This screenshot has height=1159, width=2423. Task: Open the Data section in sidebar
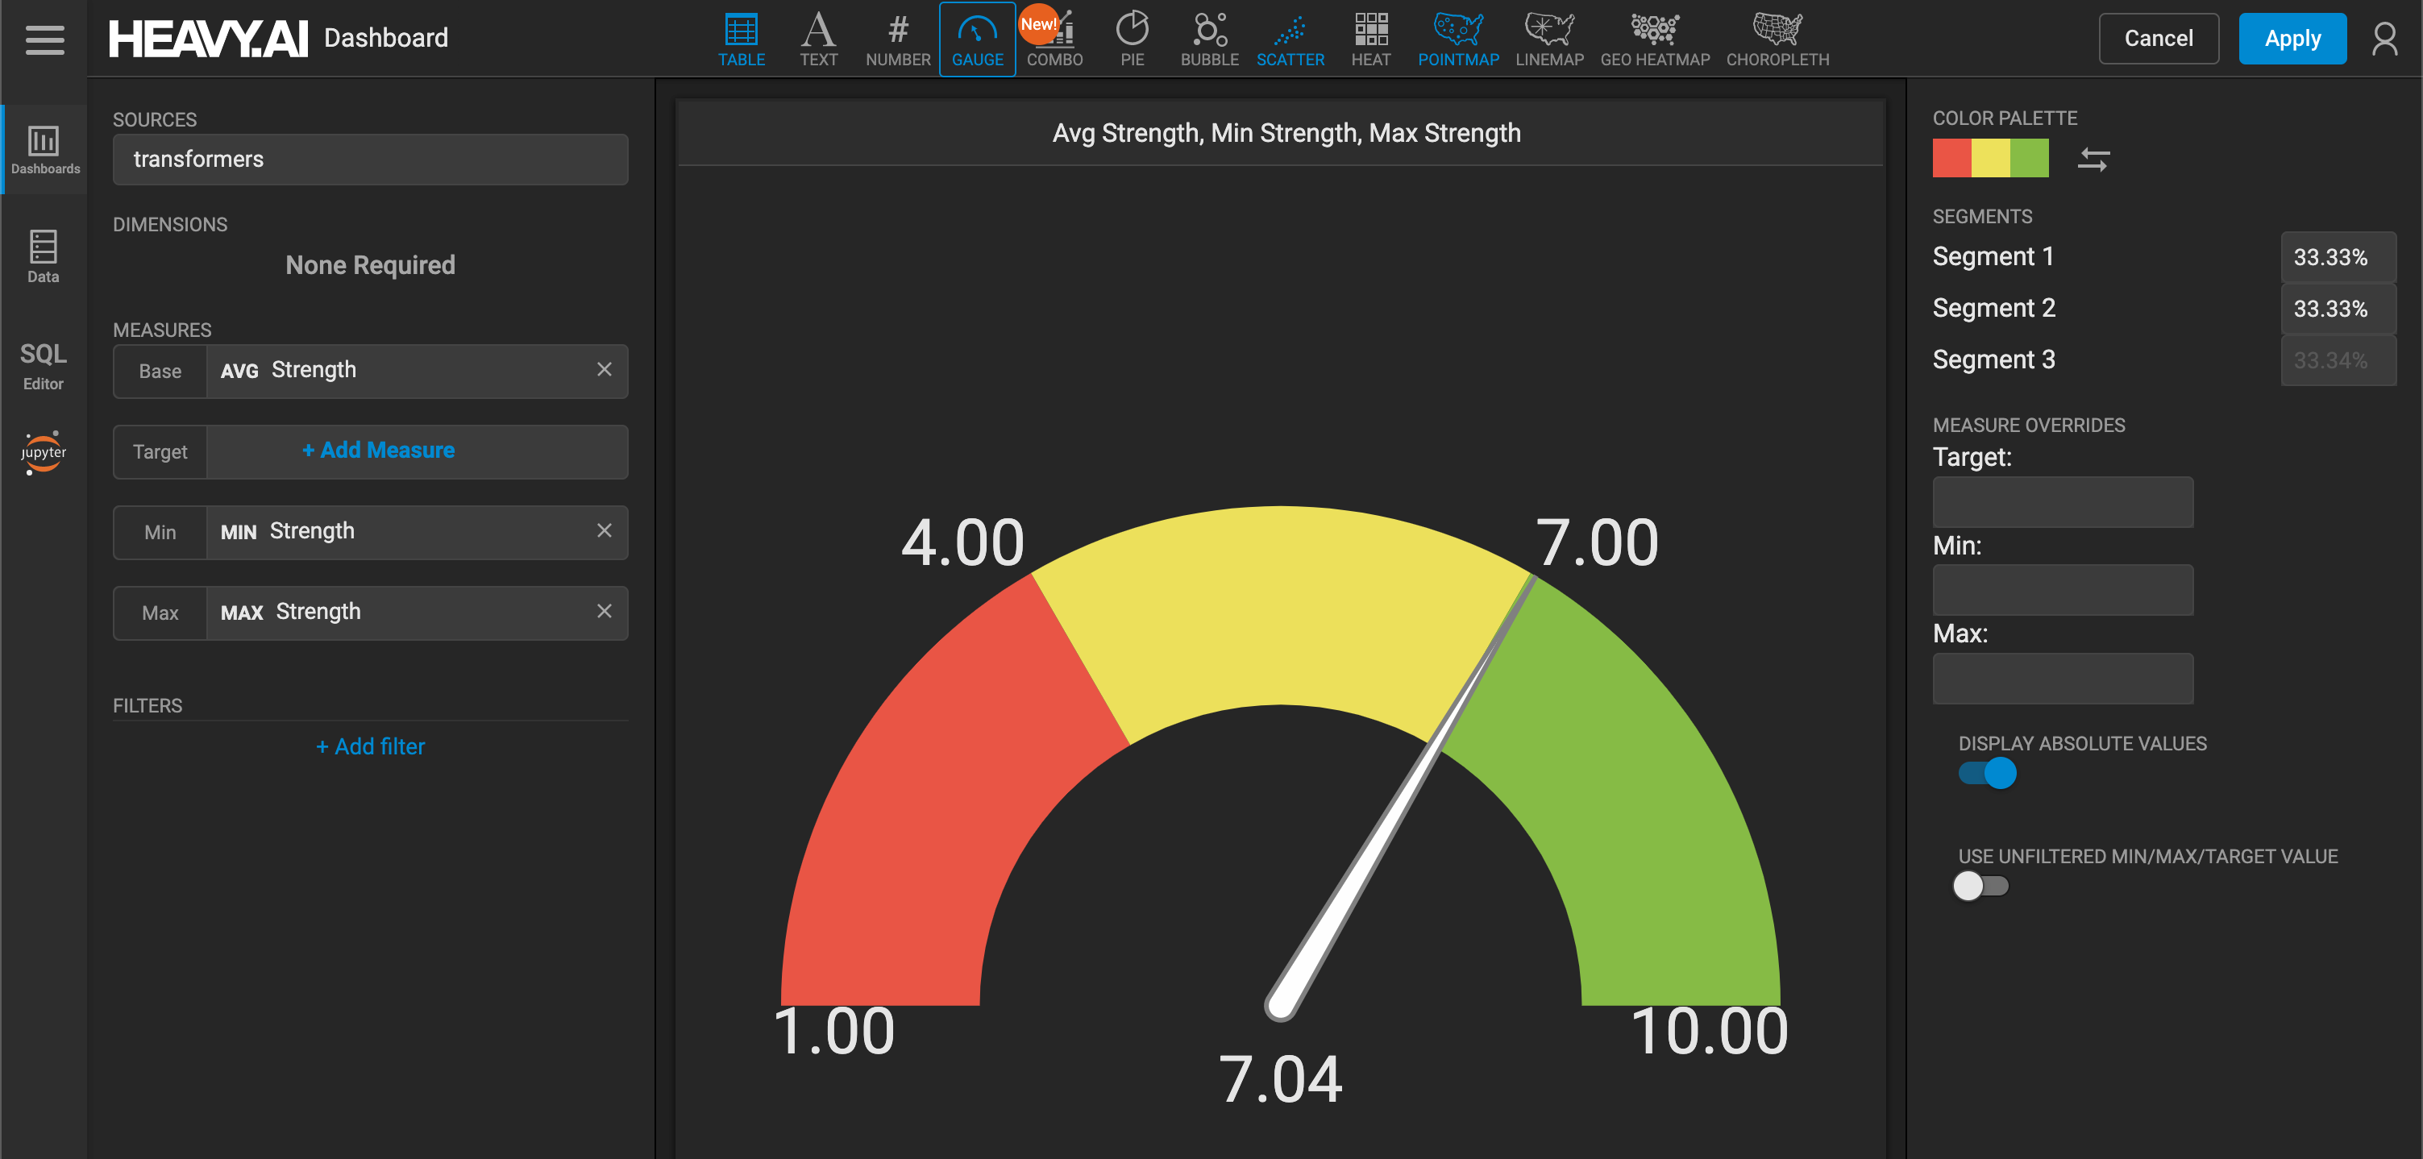[44, 255]
